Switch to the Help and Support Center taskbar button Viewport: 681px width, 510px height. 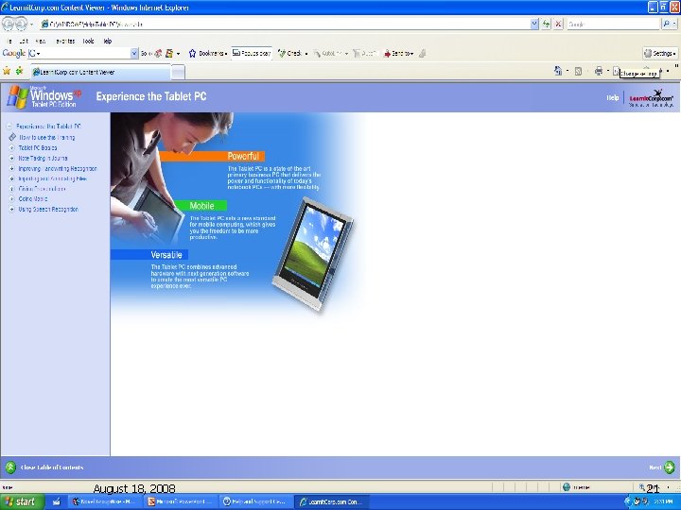[x=255, y=501]
